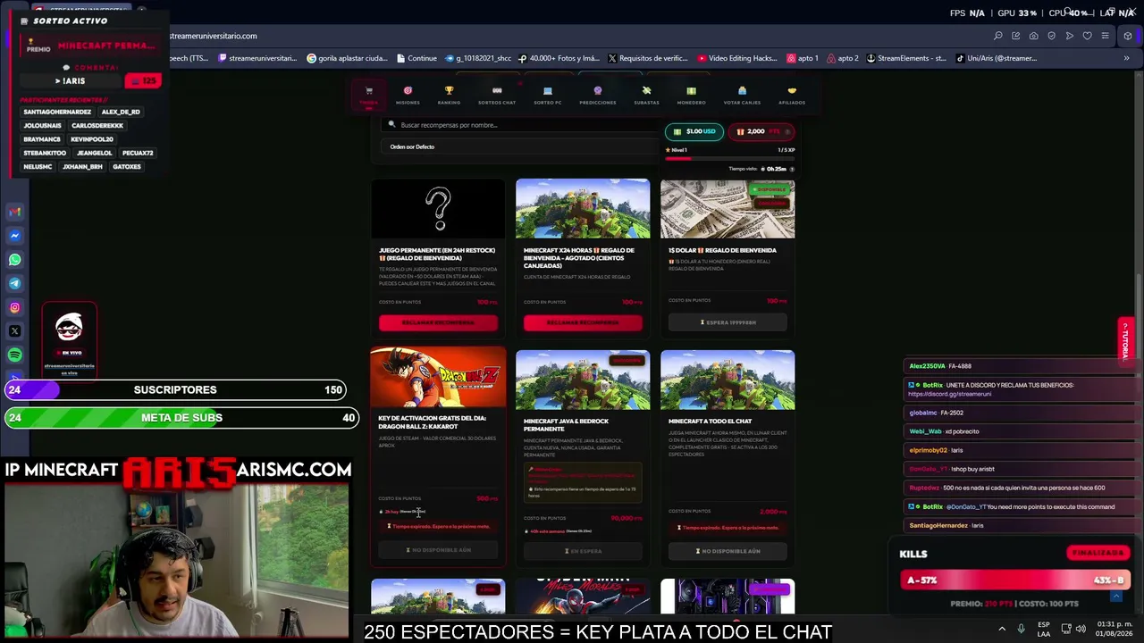
Task: Open the 'apto 1' Airbnb bookmark
Action: point(803,58)
